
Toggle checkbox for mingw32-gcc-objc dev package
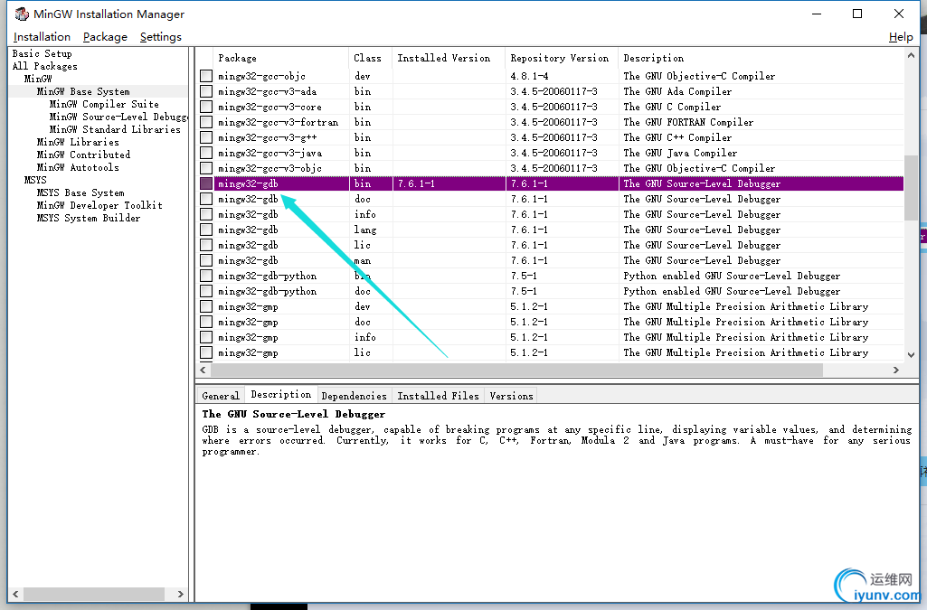205,76
